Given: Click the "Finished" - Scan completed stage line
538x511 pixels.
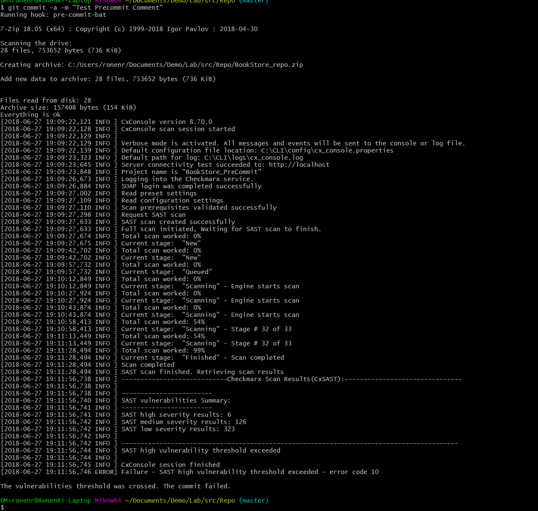Looking at the screenshot, I should 203,358.
